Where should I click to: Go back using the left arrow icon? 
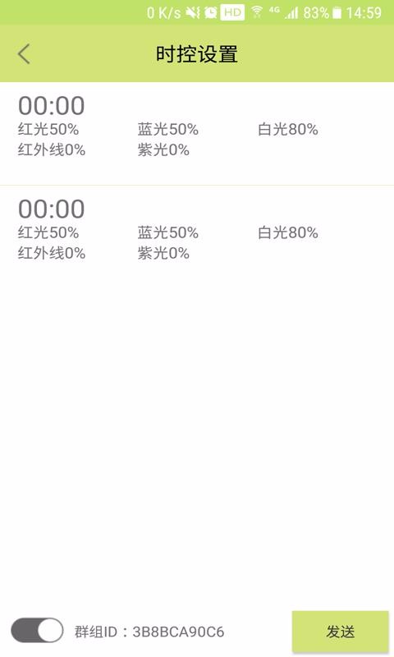pyautogui.click(x=25, y=54)
